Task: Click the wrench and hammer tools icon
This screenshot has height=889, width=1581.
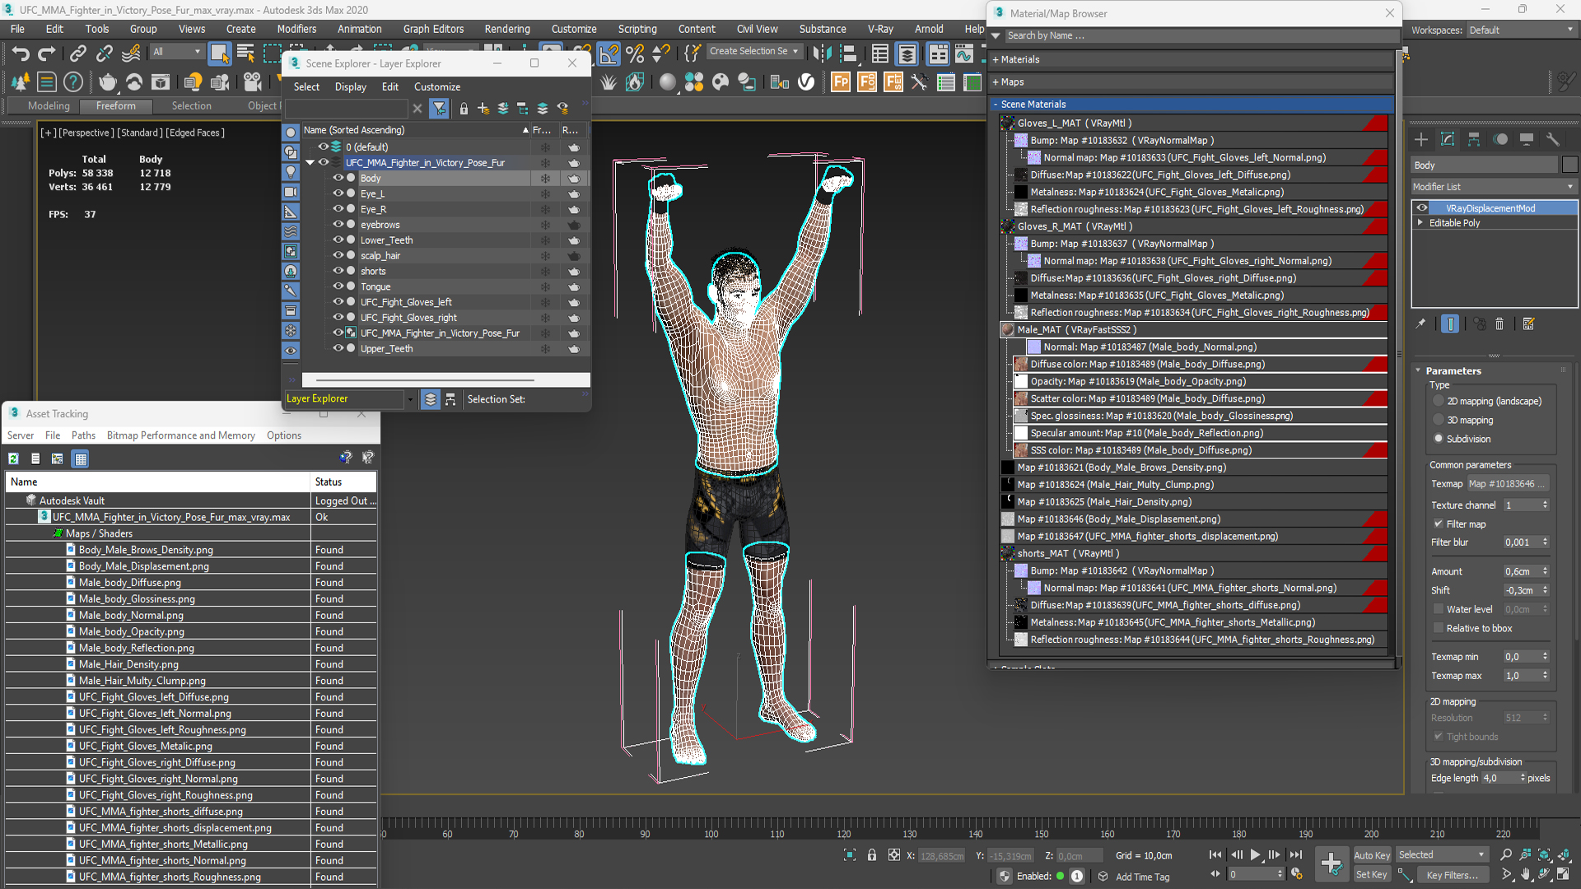Action: (919, 81)
